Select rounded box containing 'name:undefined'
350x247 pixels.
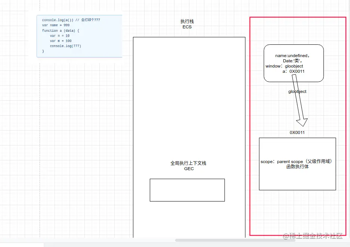[x=294, y=63]
